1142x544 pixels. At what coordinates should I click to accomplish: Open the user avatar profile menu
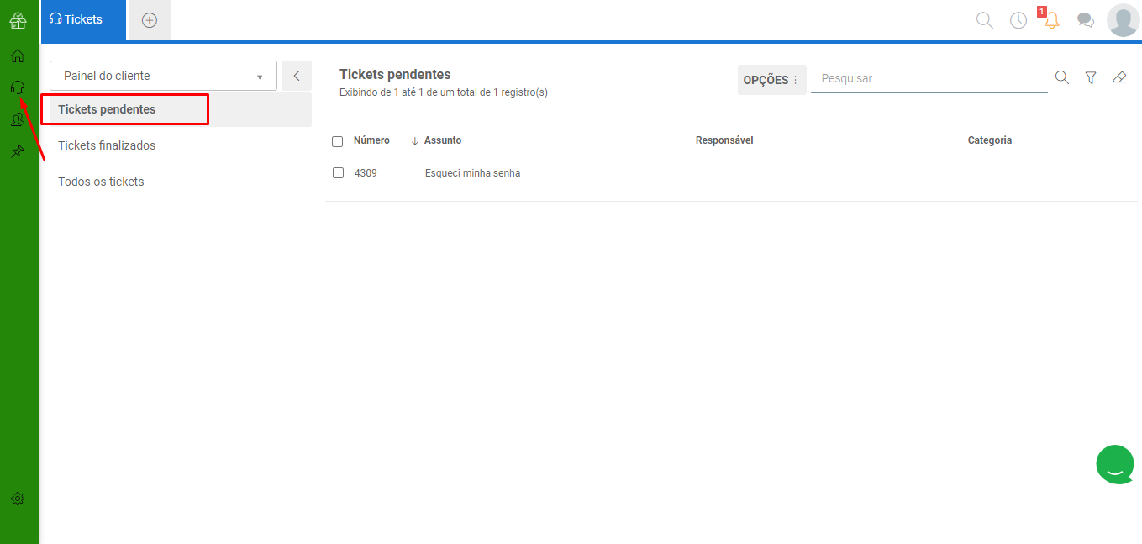pos(1123,20)
